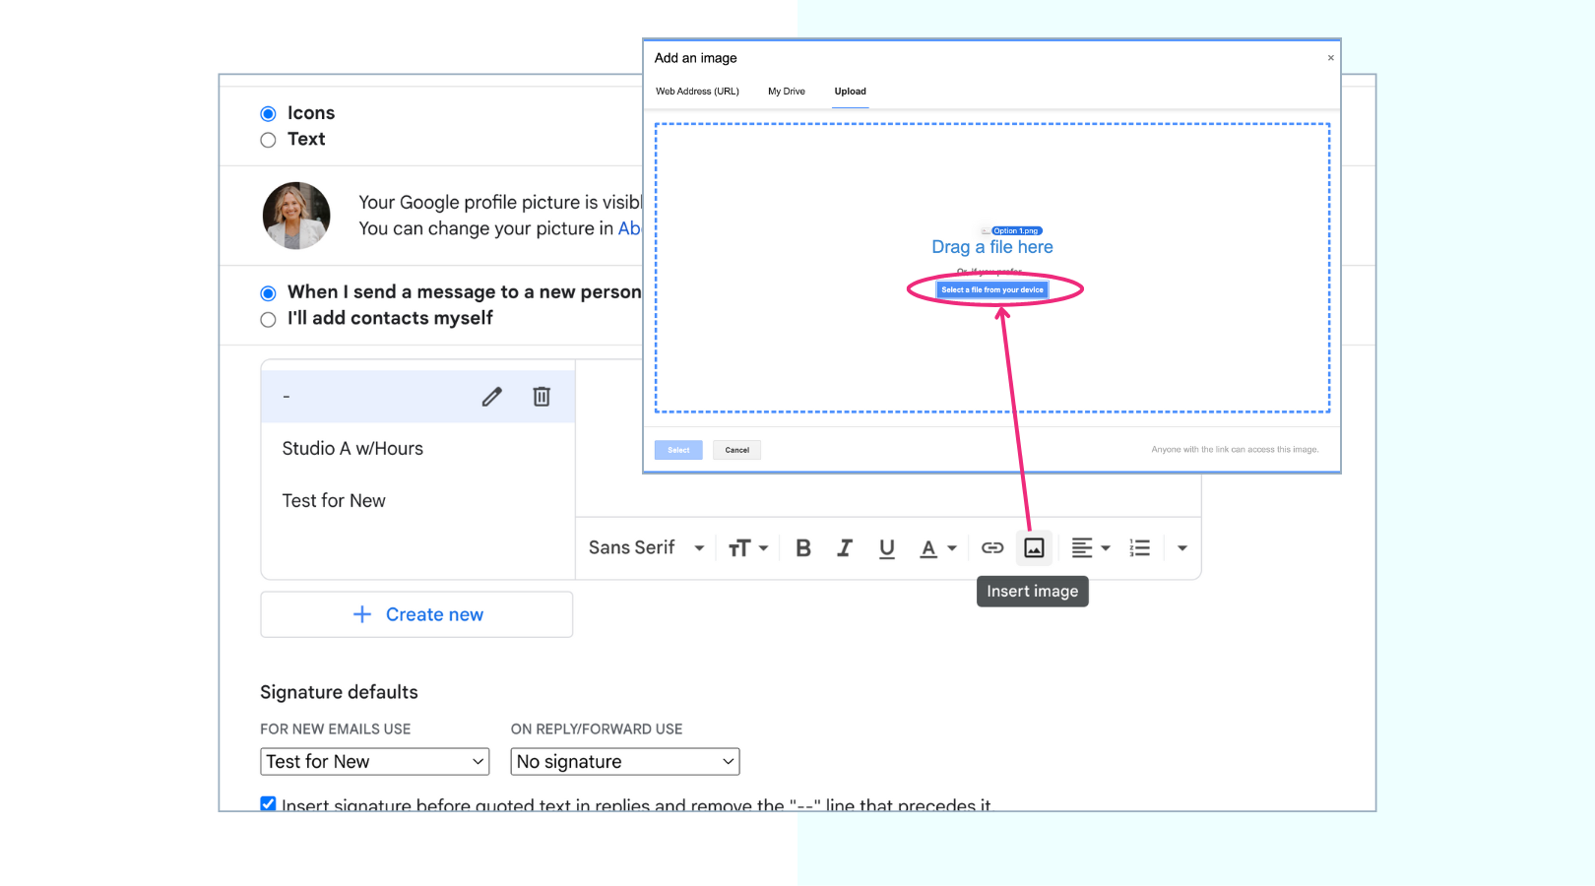
Task: Switch to the Web Address (URL) tab
Action: click(697, 91)
